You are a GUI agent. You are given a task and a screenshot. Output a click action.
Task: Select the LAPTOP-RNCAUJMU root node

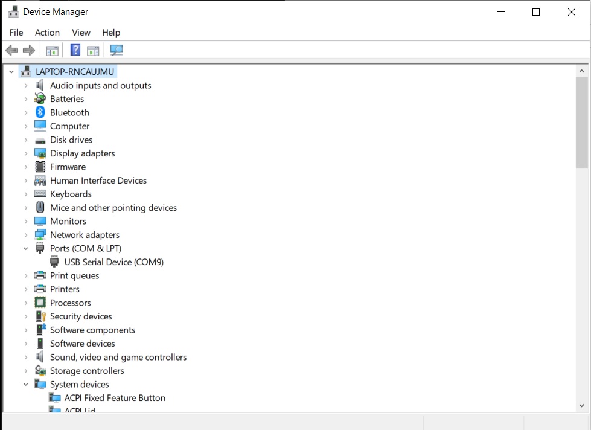pyautogui.click(x=74, y=71)
